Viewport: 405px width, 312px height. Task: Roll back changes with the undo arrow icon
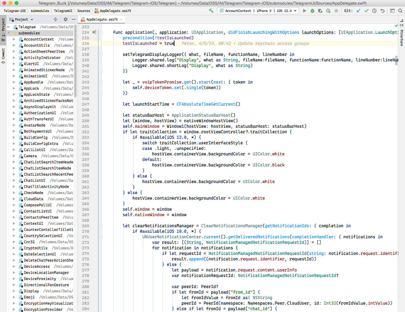382,10
